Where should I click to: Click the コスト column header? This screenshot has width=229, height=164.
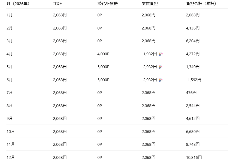pyautogui.click(x=57, y=4)
